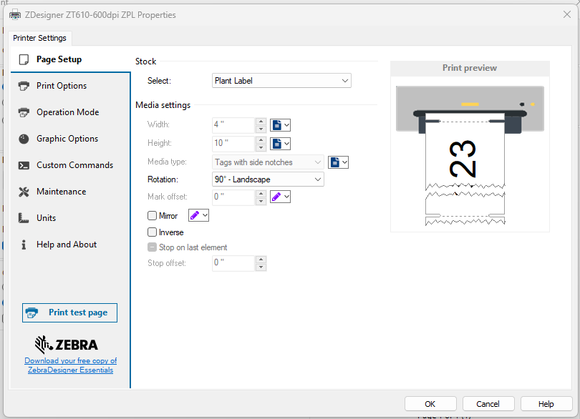Click the Operation Mode printer icon
Viewport: 580px width, 419px height.
24,112
